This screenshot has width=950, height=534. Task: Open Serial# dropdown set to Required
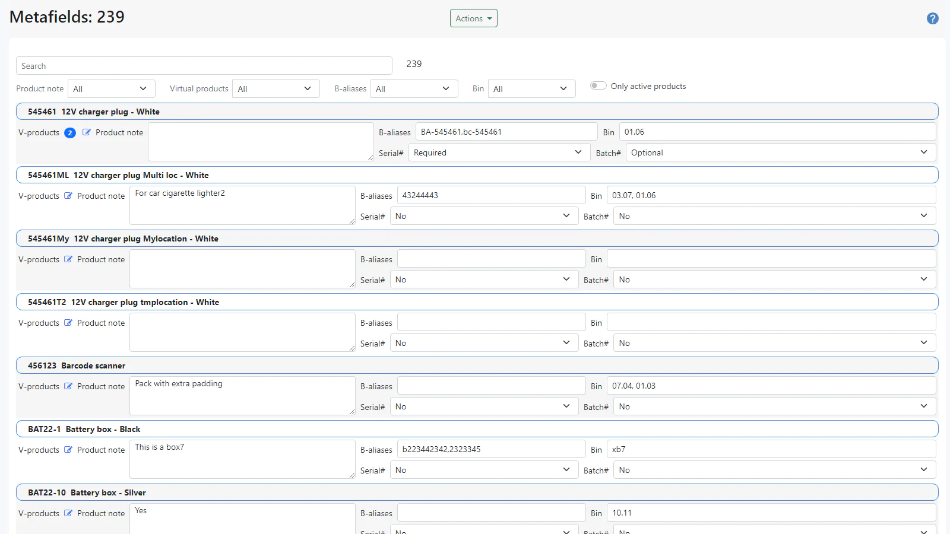[x=499, y=152]
